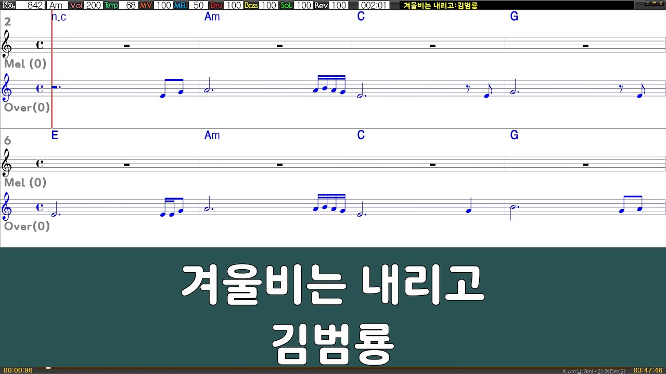Click the E chord at measure 6
This screenshot has height=374, width=666.
click(x=55, y=136)
